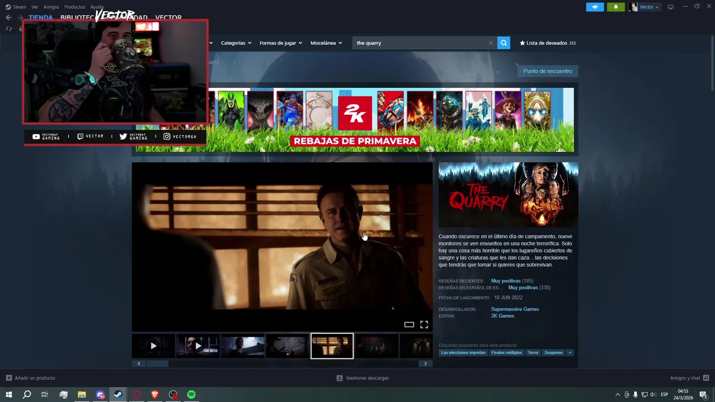Viewport: 715px width, 402px height.
Task: Click the Gestionar descargas label
Action: click(x=368, y=378)
